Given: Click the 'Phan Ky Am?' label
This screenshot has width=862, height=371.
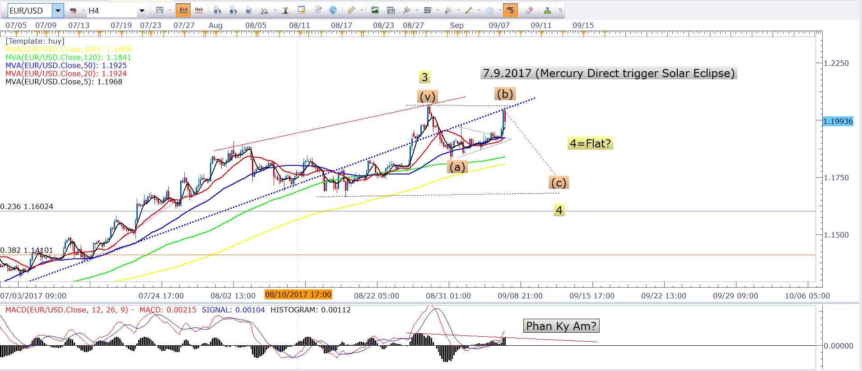Looking at the screenshot, I should tap(561, 326).
